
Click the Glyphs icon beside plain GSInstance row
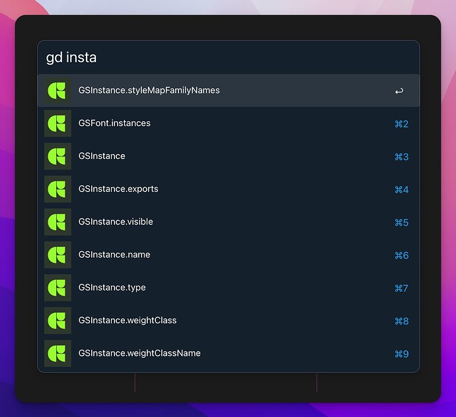pos(57,156)
